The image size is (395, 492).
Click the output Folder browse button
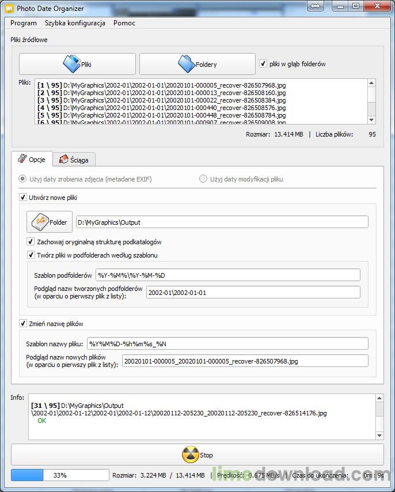50,222
